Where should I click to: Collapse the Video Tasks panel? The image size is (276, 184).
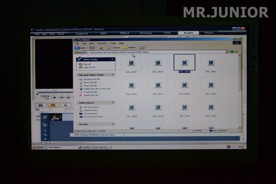[x=112, y=59]
